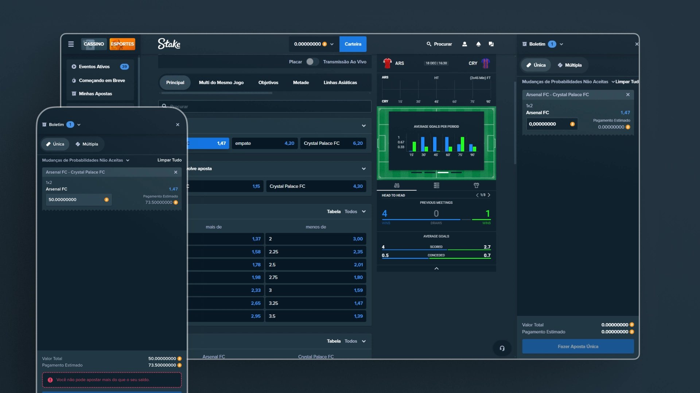Screen dimensions: 700x393
Task: Click the Carteira button
Action: coord(353,44)
